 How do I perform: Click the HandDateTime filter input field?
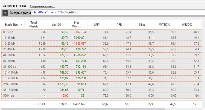[118, 13]
